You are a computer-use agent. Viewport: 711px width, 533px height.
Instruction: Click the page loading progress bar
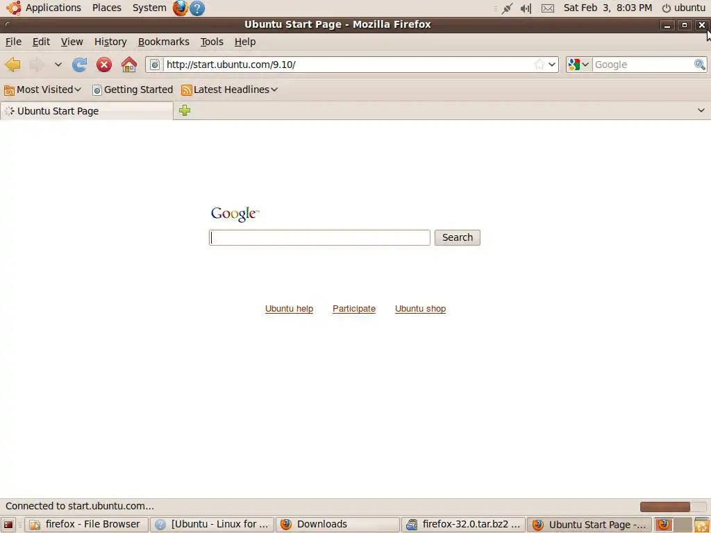673,506
